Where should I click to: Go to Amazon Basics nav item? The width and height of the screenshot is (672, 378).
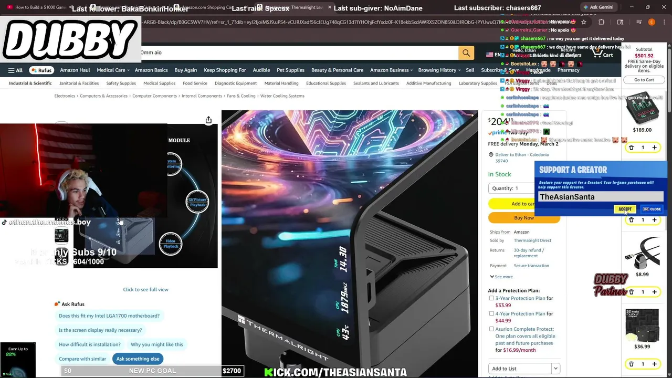point(151,70)
